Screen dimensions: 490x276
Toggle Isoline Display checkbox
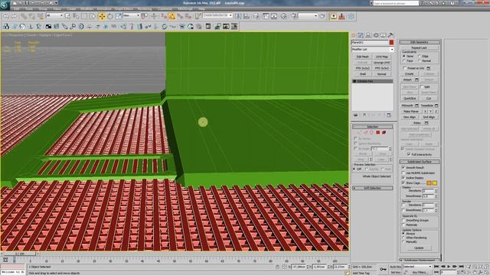pos(403,178)
